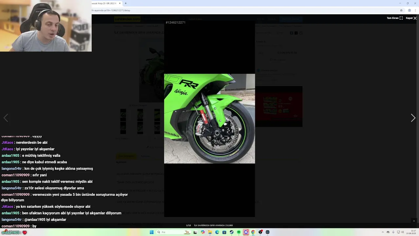Click the listing number #1246212271
The image size is (419, 236).
click(x=176, y=23)
